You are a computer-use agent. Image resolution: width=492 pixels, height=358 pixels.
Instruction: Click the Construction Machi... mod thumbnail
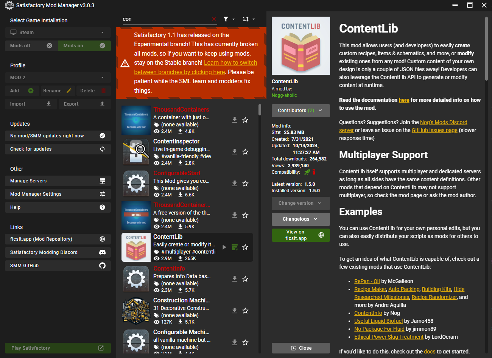tap(136, 311)
